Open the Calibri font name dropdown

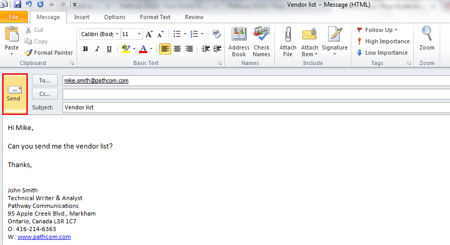(x=117, y=34)
